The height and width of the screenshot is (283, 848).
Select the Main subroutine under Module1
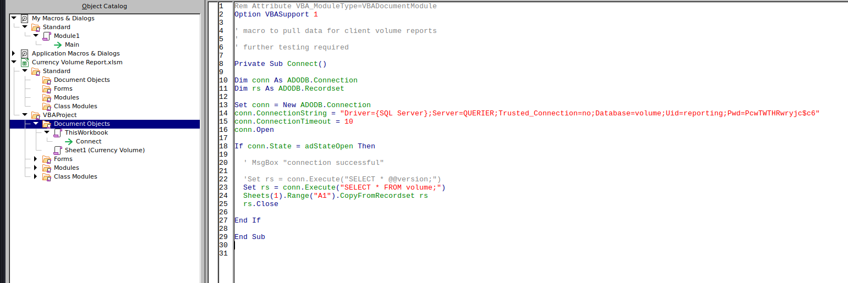(x=72, y=45)
